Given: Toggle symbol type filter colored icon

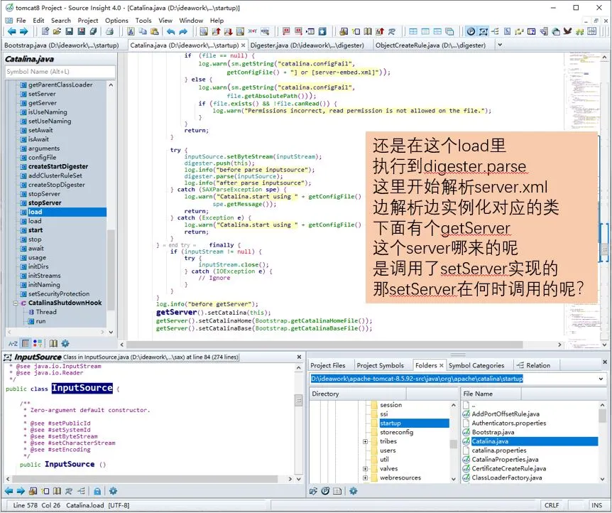Looking at the screenshot, I should pos(38,343).
